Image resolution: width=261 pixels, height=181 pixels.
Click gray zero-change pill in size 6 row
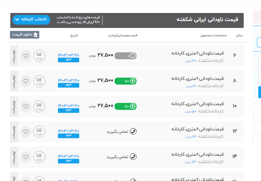(x=125, y=56)
